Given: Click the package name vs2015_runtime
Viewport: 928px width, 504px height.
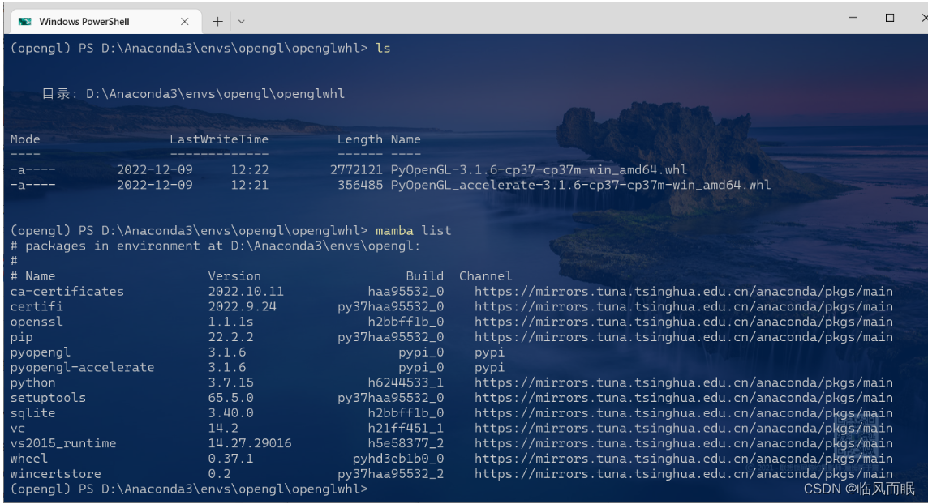Looking at the screenshot, I should pos(62,443).
